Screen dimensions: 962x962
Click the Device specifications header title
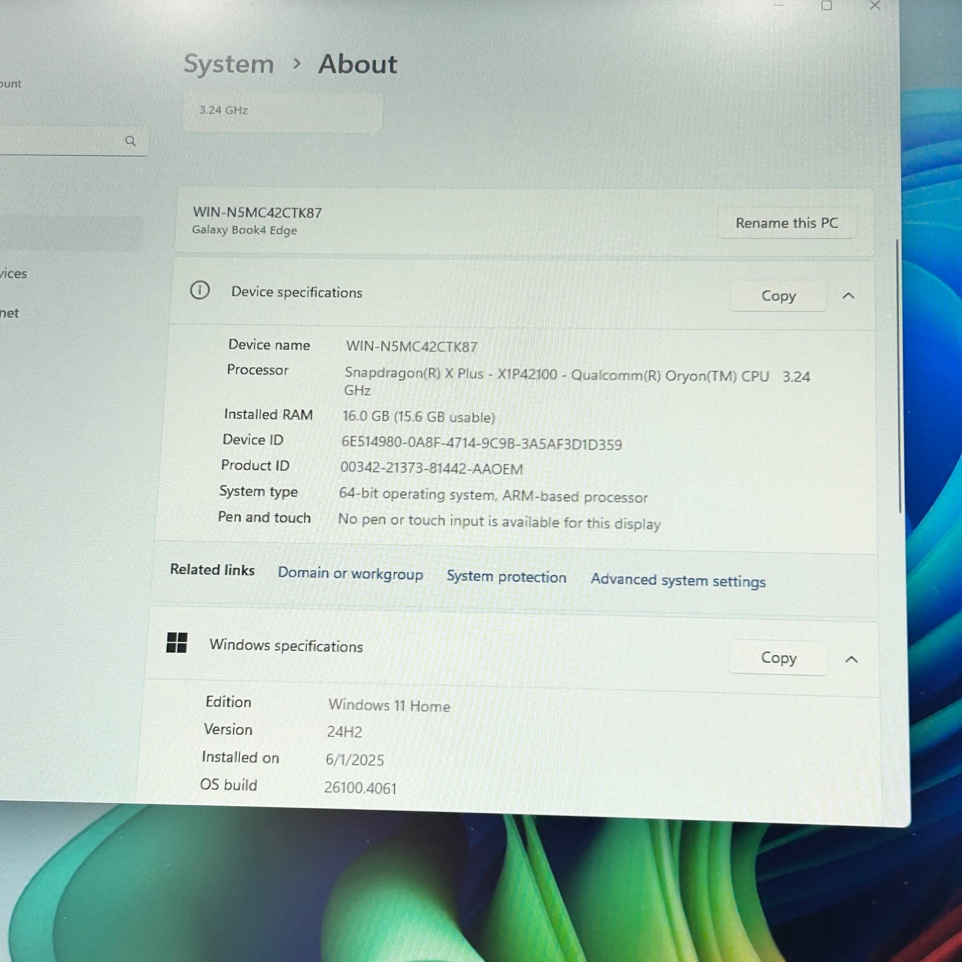[296, 292]
